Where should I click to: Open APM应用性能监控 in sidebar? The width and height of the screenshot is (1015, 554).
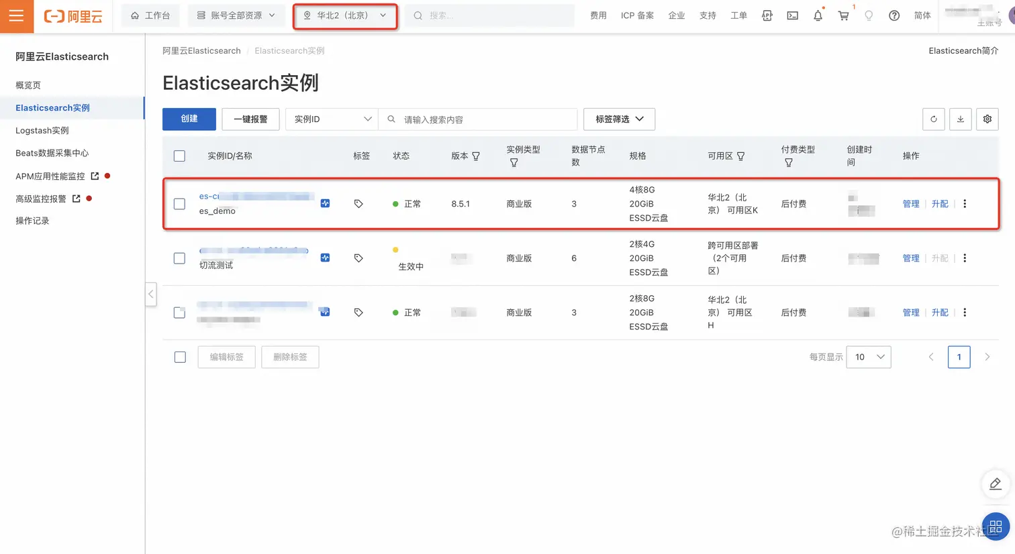(x=50, y=176)
